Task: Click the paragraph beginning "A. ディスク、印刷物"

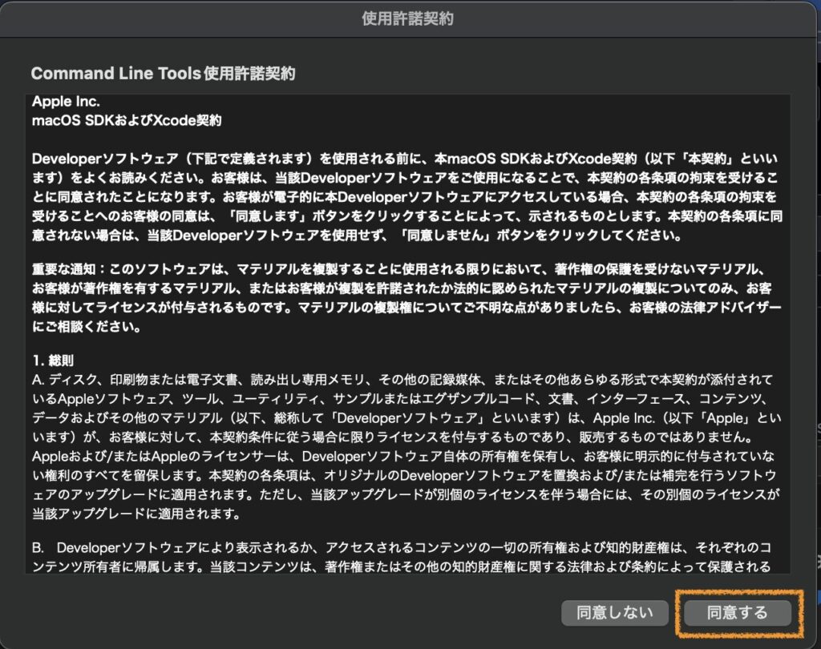Action: 406,446
